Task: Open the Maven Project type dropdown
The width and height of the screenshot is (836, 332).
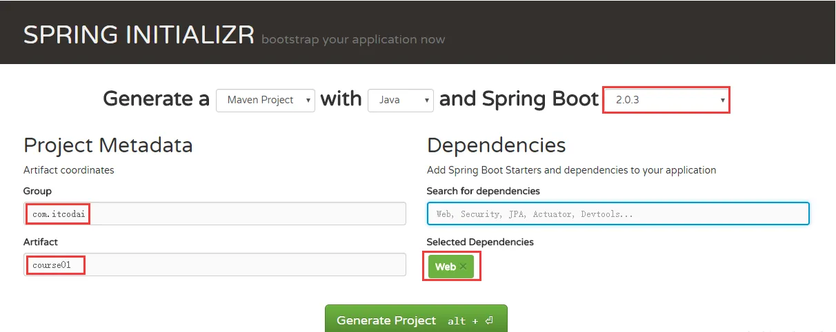Action: [x=266, y=100]
